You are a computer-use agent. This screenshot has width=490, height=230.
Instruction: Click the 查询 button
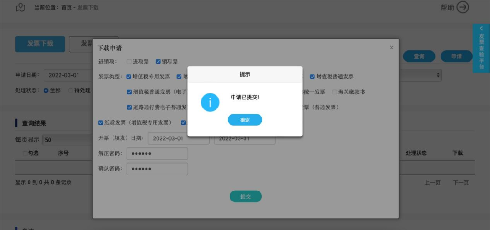coord(419,56)
